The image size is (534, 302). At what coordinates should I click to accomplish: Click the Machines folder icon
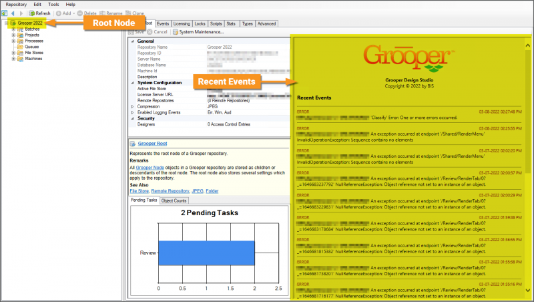tap(20, 59)
